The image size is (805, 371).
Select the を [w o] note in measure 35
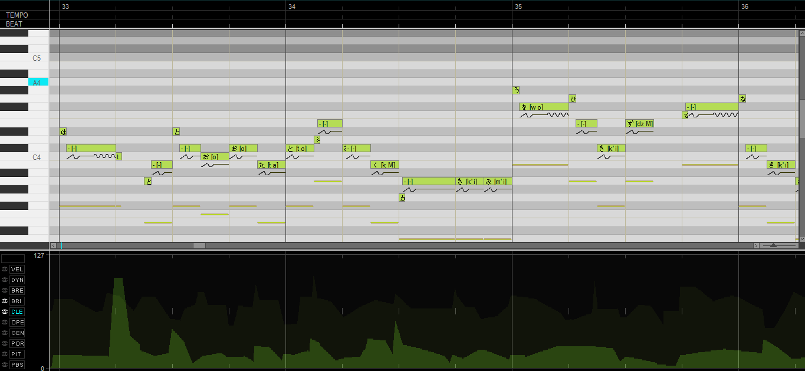[x=544, y=107]
